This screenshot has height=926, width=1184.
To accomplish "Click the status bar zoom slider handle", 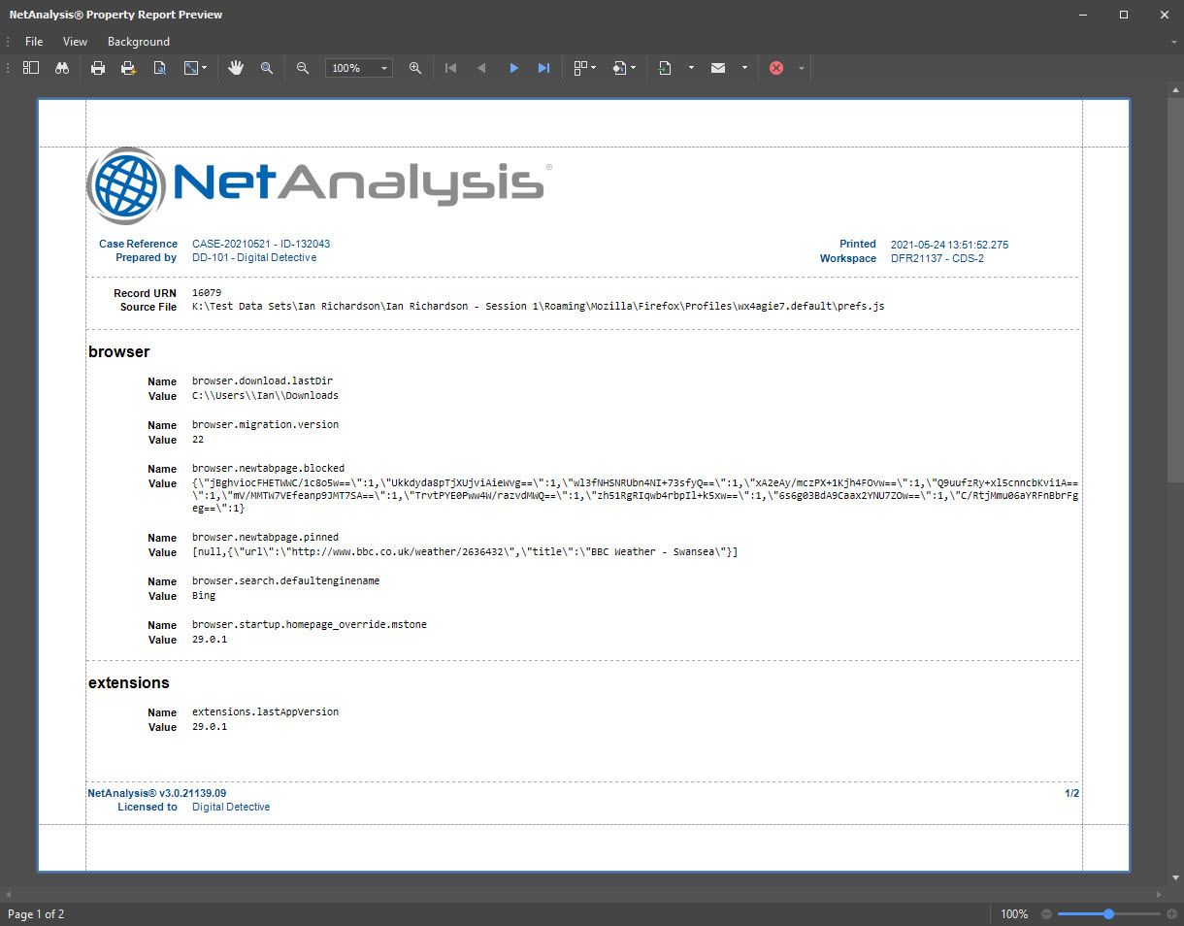I will click(x=1108, y=914).
